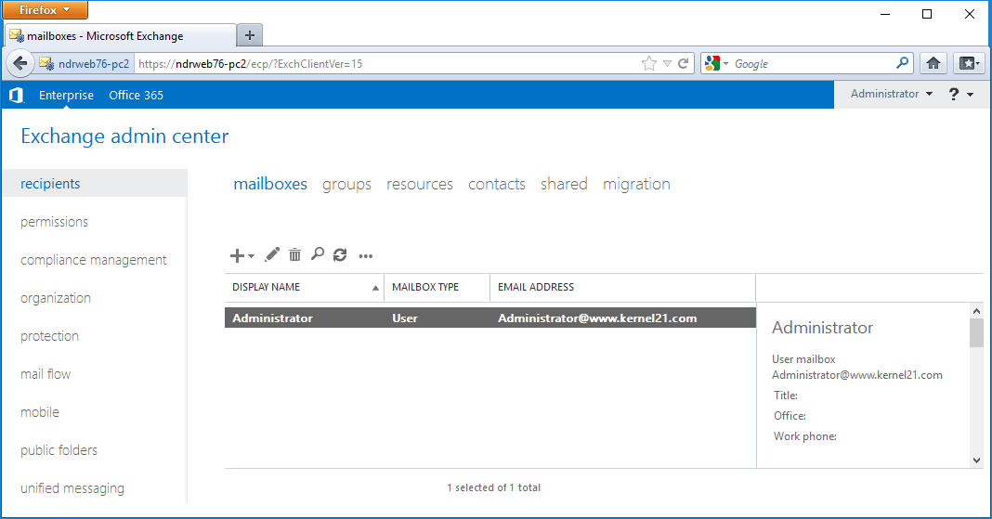992x519 pixels.
Task: Click the site identity ndrweb76-pc2 badge
Action: pyautogui.click(x=84, y=63)
